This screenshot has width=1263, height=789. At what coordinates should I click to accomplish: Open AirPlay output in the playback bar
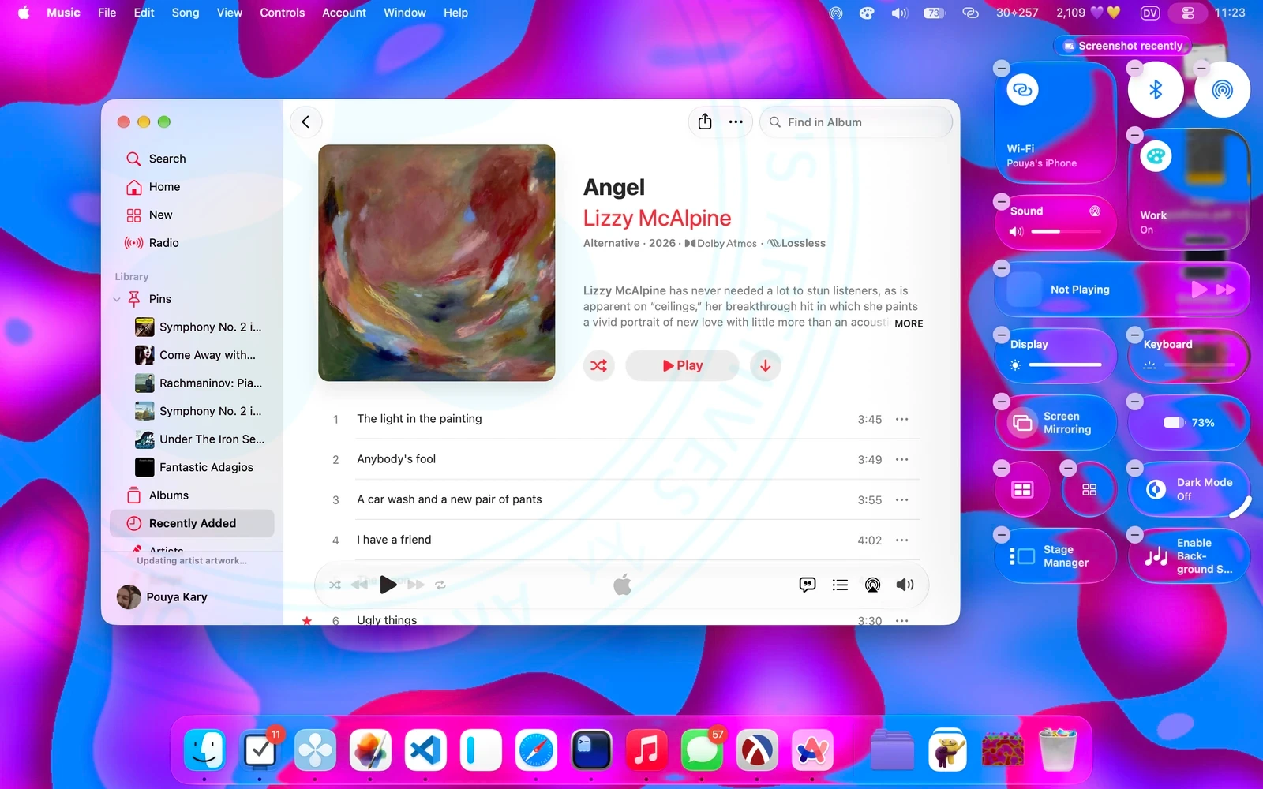pyautogui.click(x=872, y=585)
